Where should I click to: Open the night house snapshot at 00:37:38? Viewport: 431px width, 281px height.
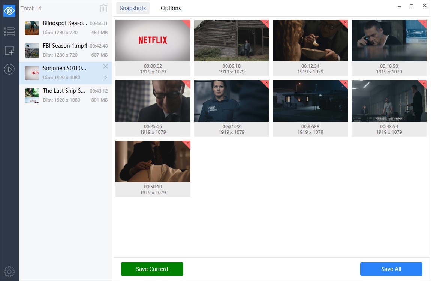tap(310, 101)
